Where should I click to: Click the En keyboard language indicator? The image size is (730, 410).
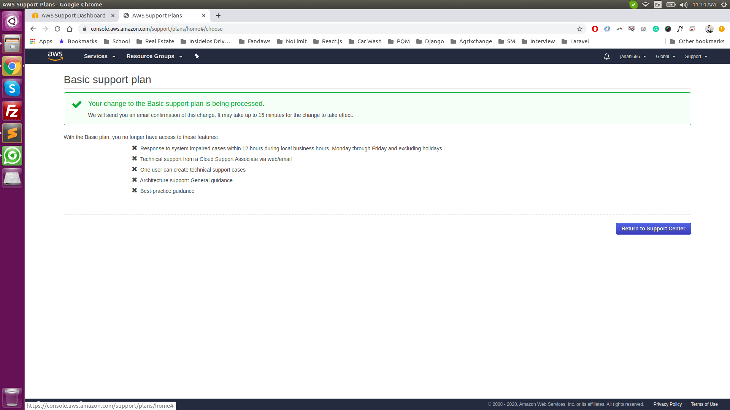658,5
